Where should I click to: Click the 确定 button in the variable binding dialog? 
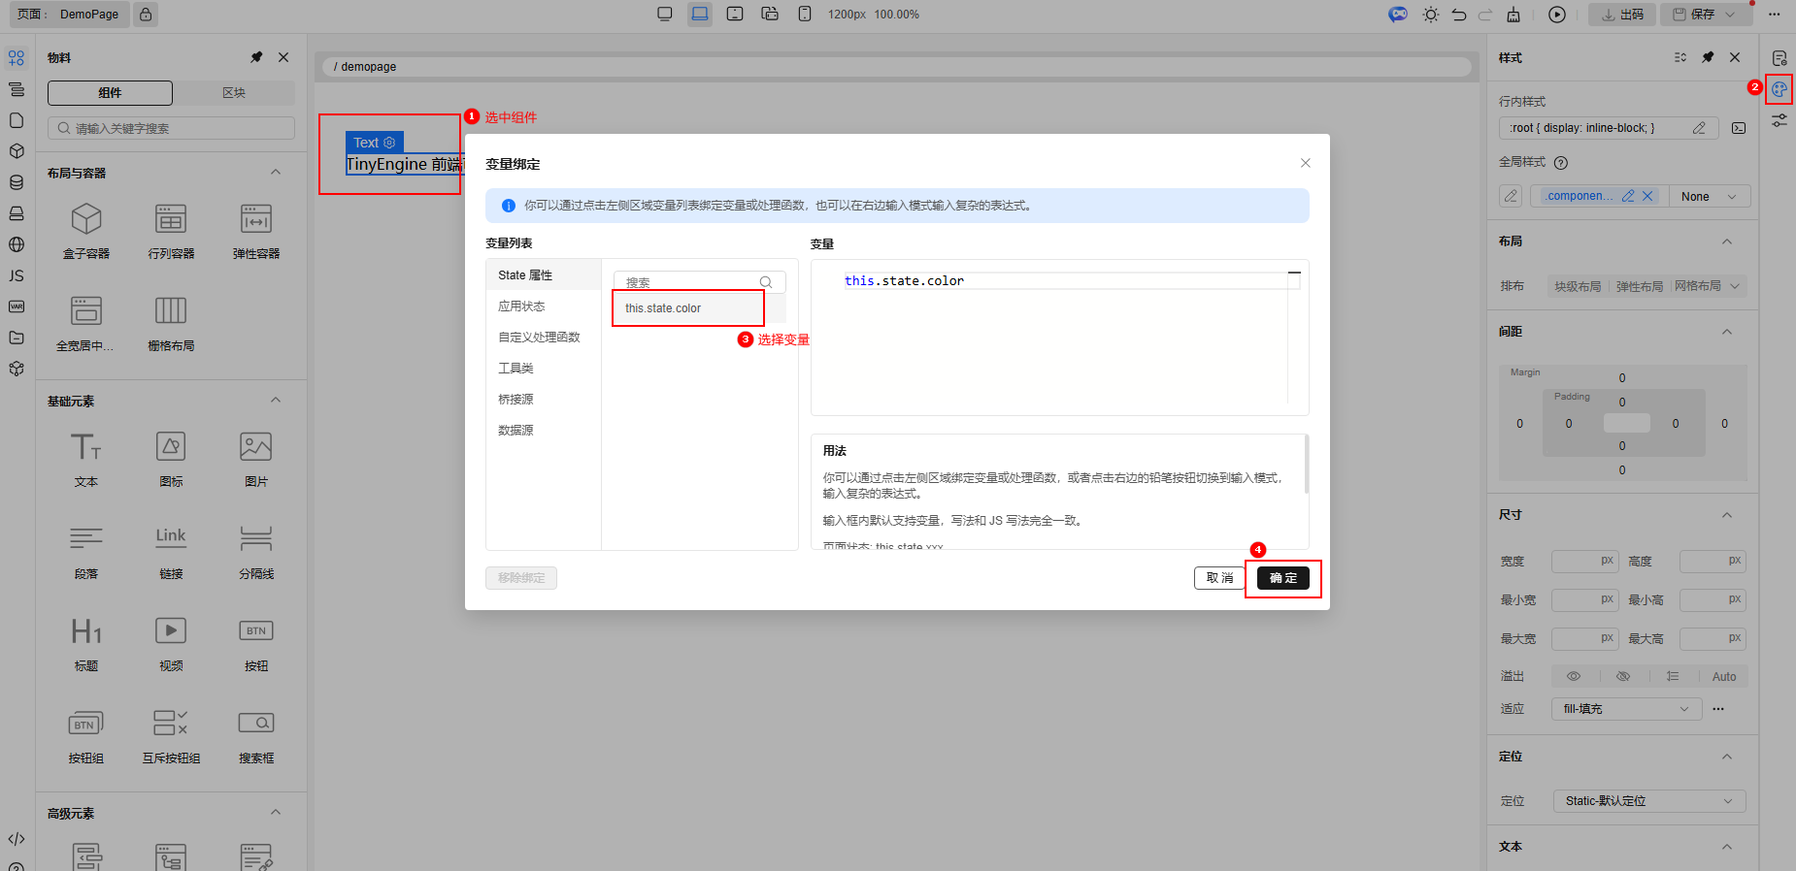tap(1282, 578)
